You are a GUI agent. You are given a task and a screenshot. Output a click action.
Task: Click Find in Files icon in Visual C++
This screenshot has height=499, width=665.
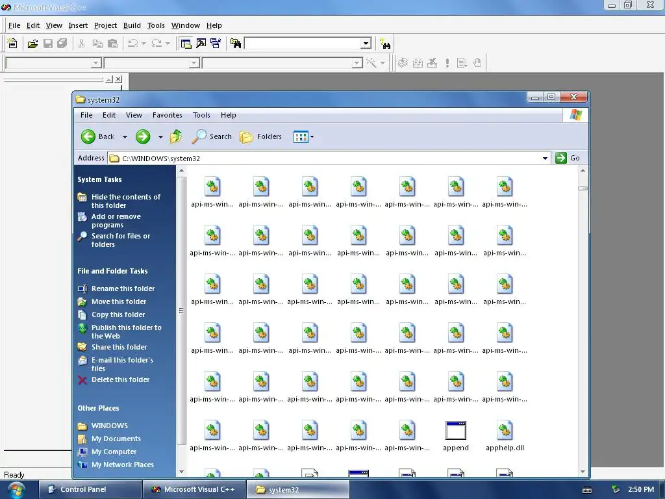[x=236, y=44]
